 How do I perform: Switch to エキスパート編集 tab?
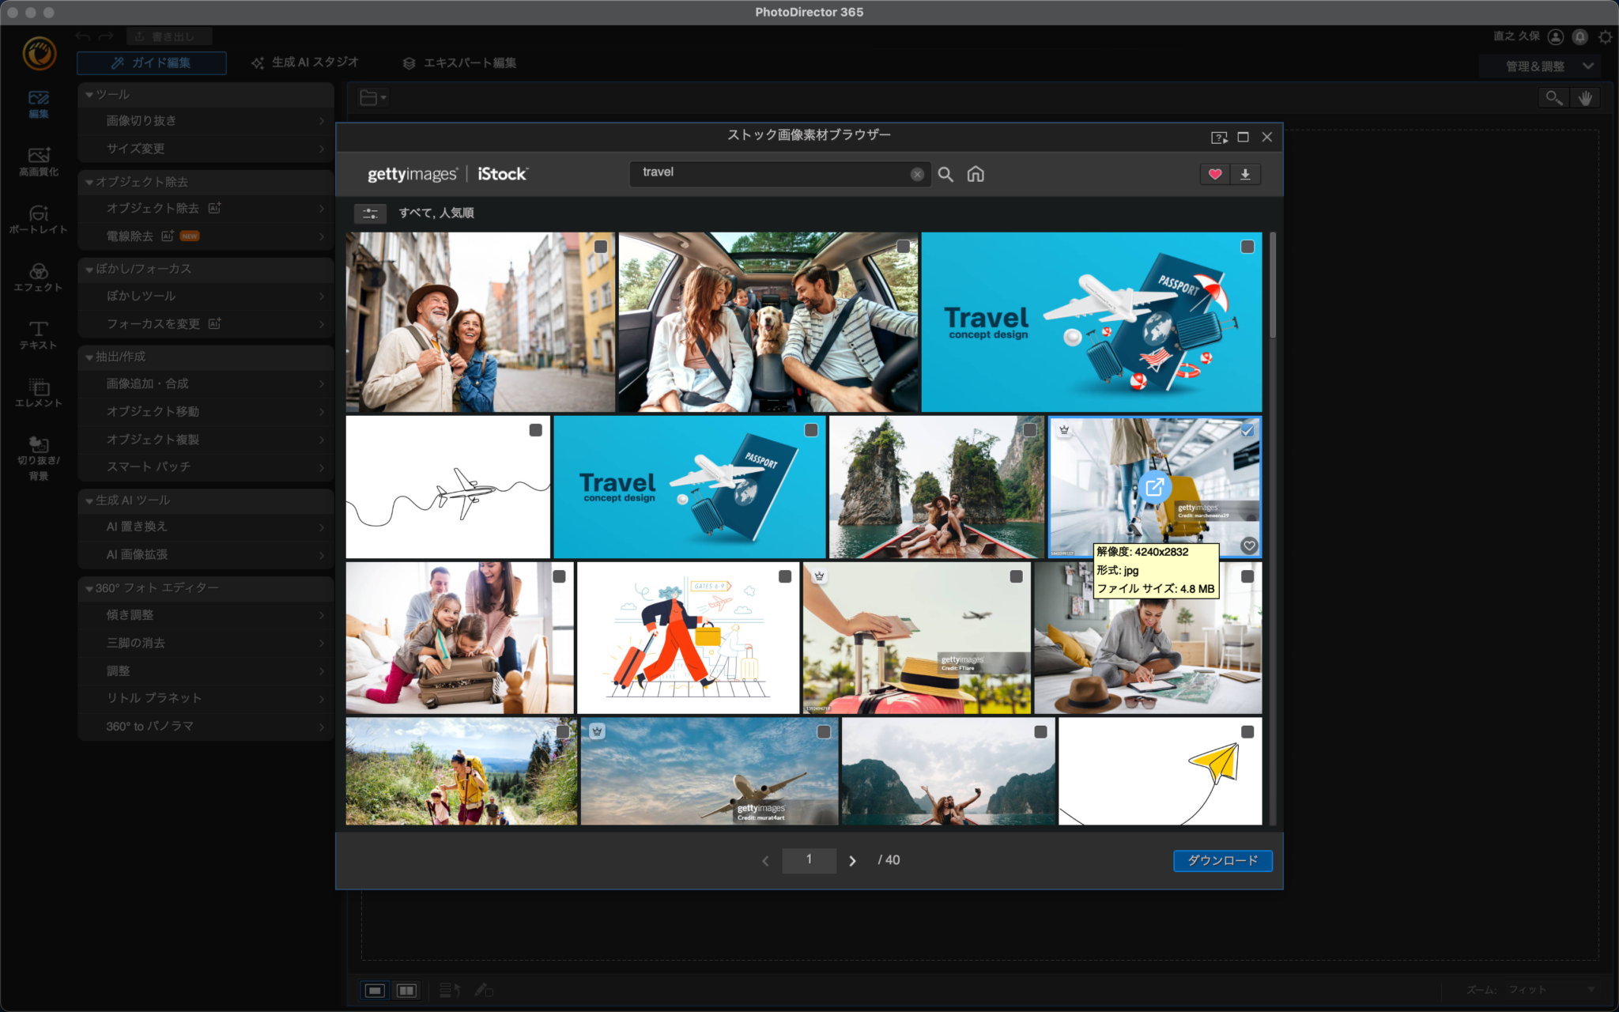459,62
